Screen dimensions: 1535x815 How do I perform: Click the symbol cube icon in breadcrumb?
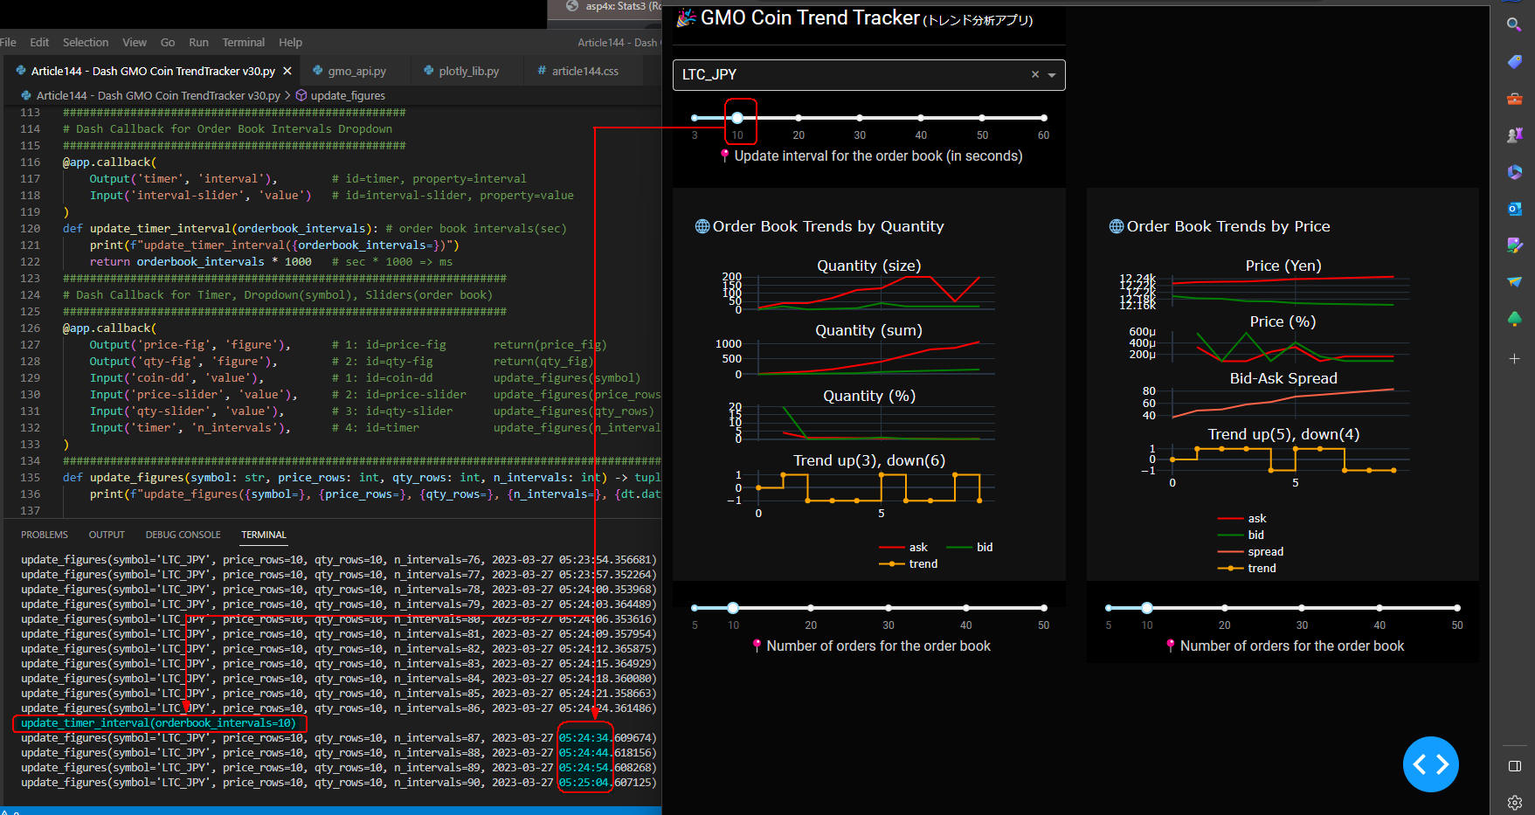point(301,95)
